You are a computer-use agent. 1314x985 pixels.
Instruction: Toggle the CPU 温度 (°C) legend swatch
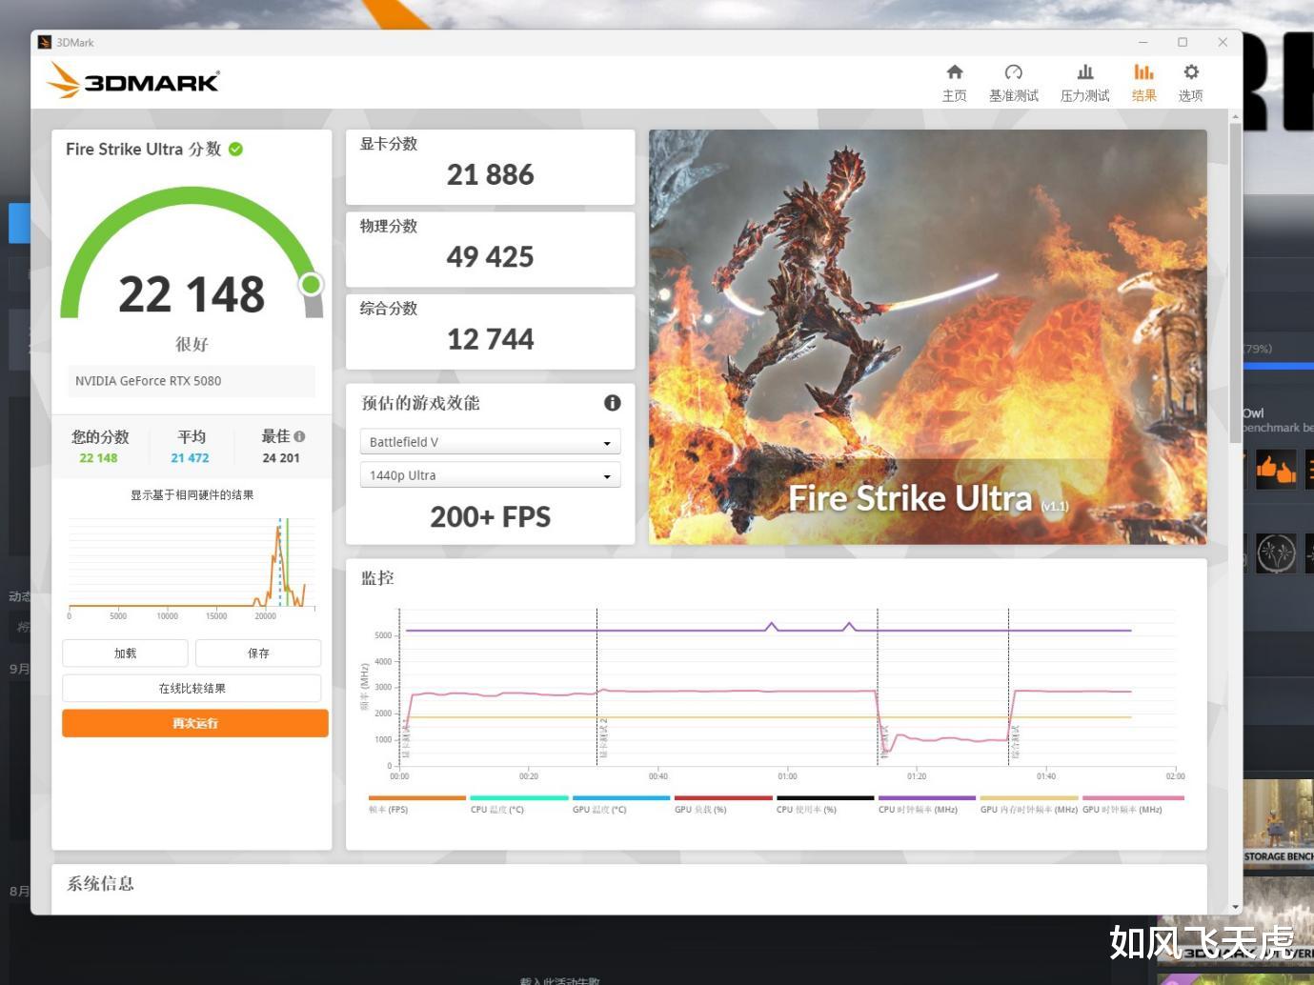pos(519,798)
